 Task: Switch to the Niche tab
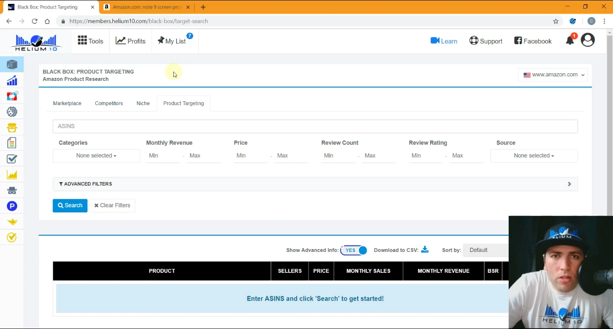pyautogui.click(x=143, y=103)
